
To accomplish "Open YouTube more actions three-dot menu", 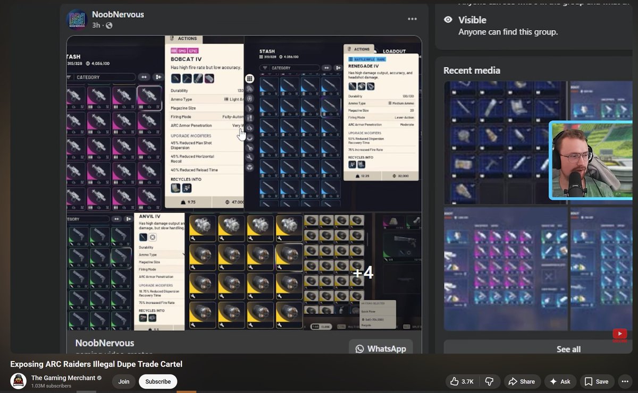I will tap(625, 381).
